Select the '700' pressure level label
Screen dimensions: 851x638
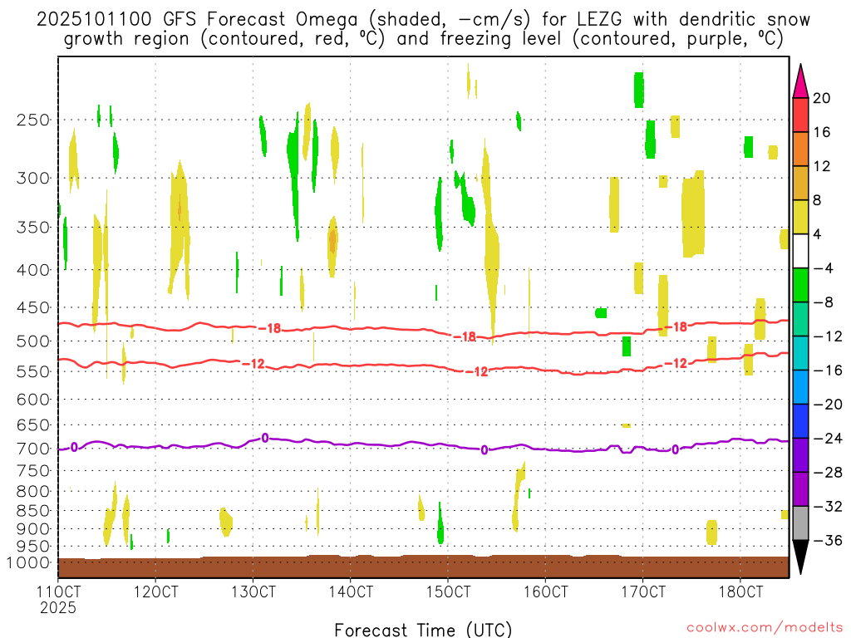click(33, 449)
